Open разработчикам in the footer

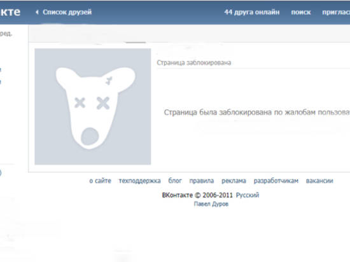click(276, 181)
